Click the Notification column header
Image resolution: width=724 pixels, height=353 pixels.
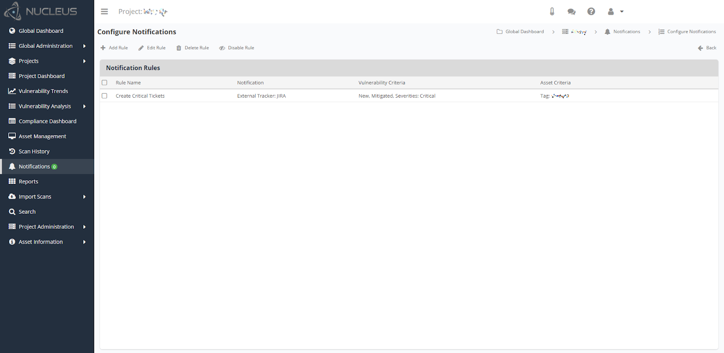click(250, 83)
